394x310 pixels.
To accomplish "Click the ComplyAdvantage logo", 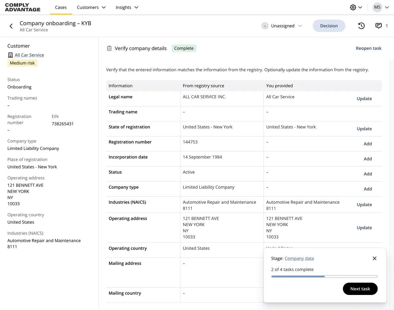I will click(22, 7).
